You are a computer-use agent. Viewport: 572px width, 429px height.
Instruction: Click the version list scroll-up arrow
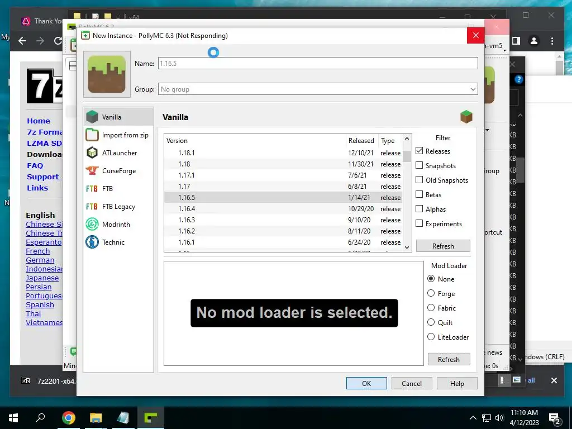point(407,139)
